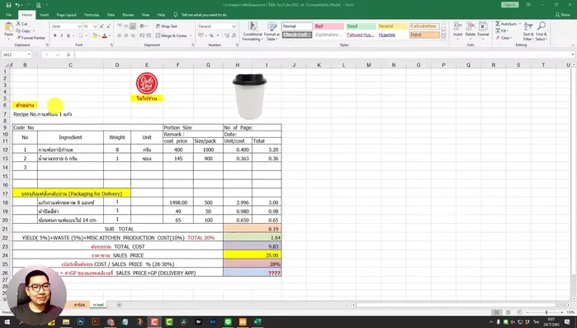
Task: Toggle center horizontal alignment
Action: (126, 36)
